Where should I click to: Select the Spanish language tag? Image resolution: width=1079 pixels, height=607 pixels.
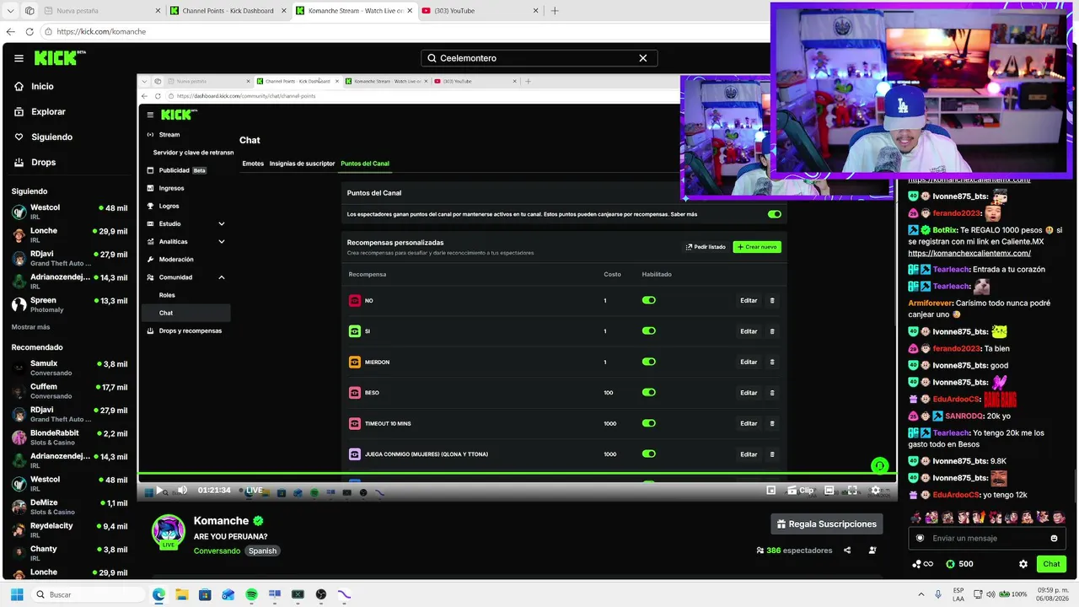[262, 551]
